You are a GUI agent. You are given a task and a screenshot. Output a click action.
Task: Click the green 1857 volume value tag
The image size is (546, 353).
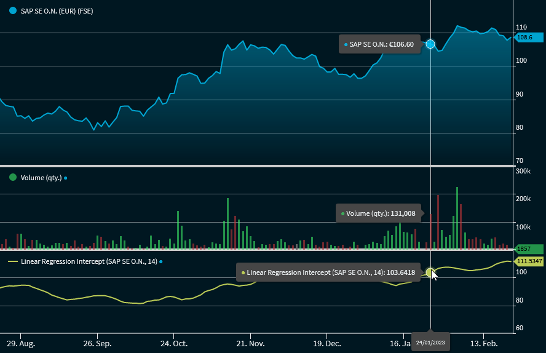(x=528, y=248)
